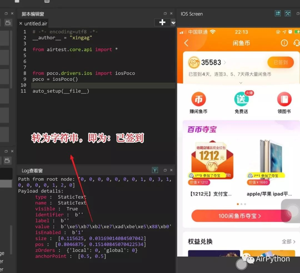This screenshot has height=273, width=300.
Task: Click the visible : True row
Action: (x=57, y=209)
